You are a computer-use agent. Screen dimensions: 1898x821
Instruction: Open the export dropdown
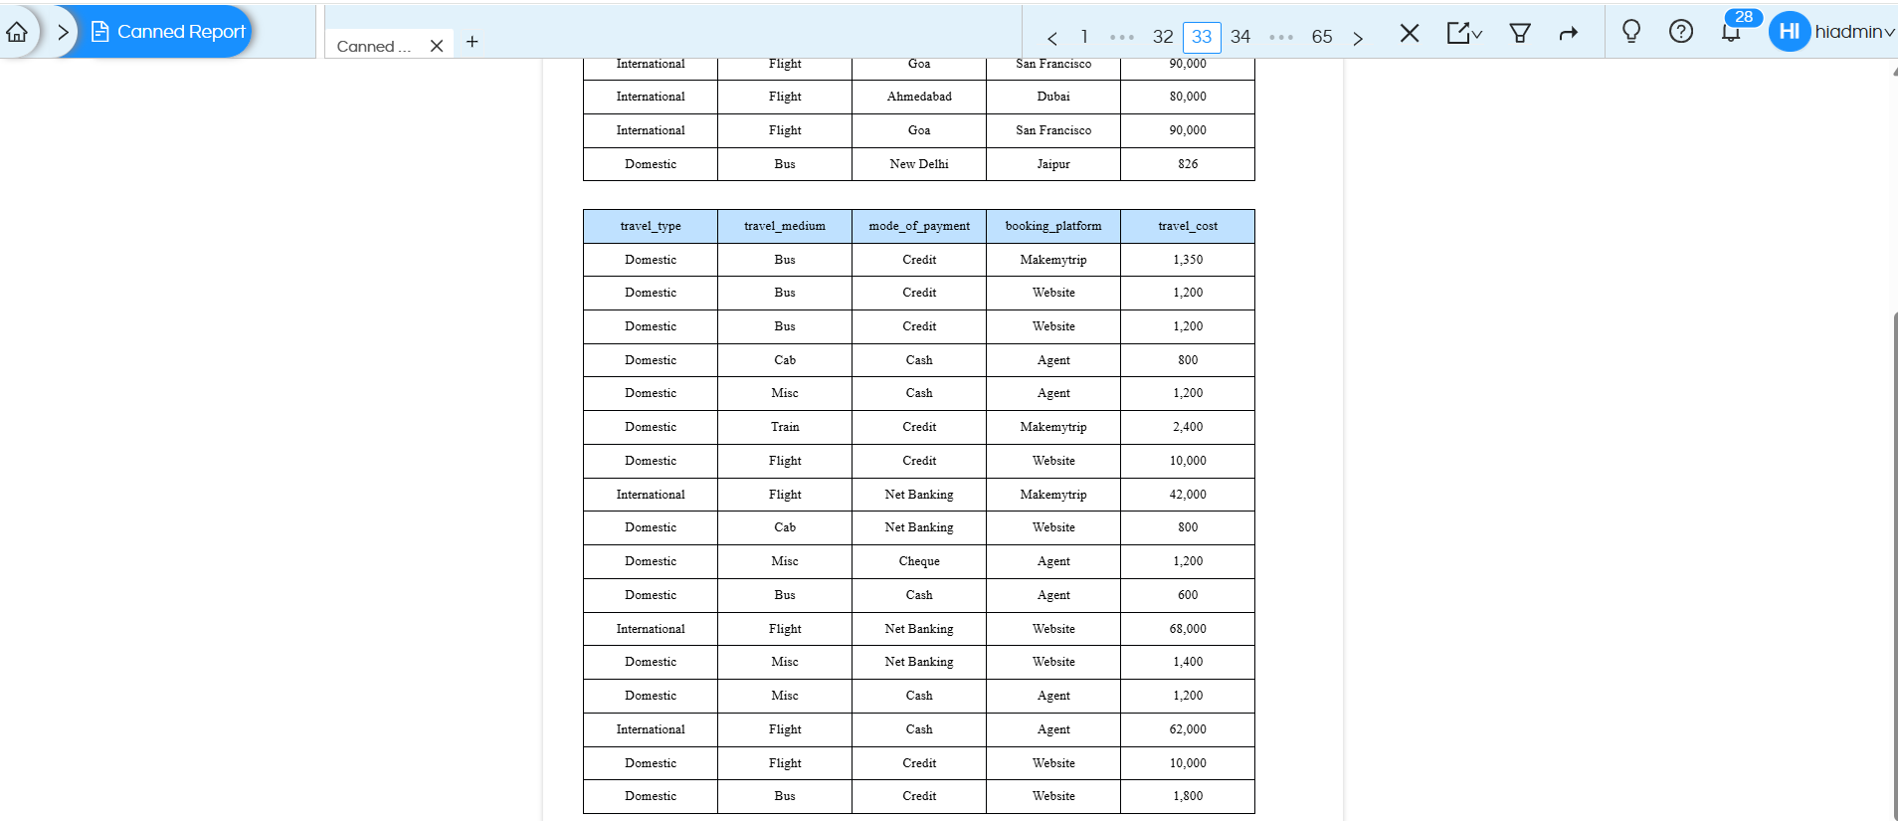(1464, 33)
